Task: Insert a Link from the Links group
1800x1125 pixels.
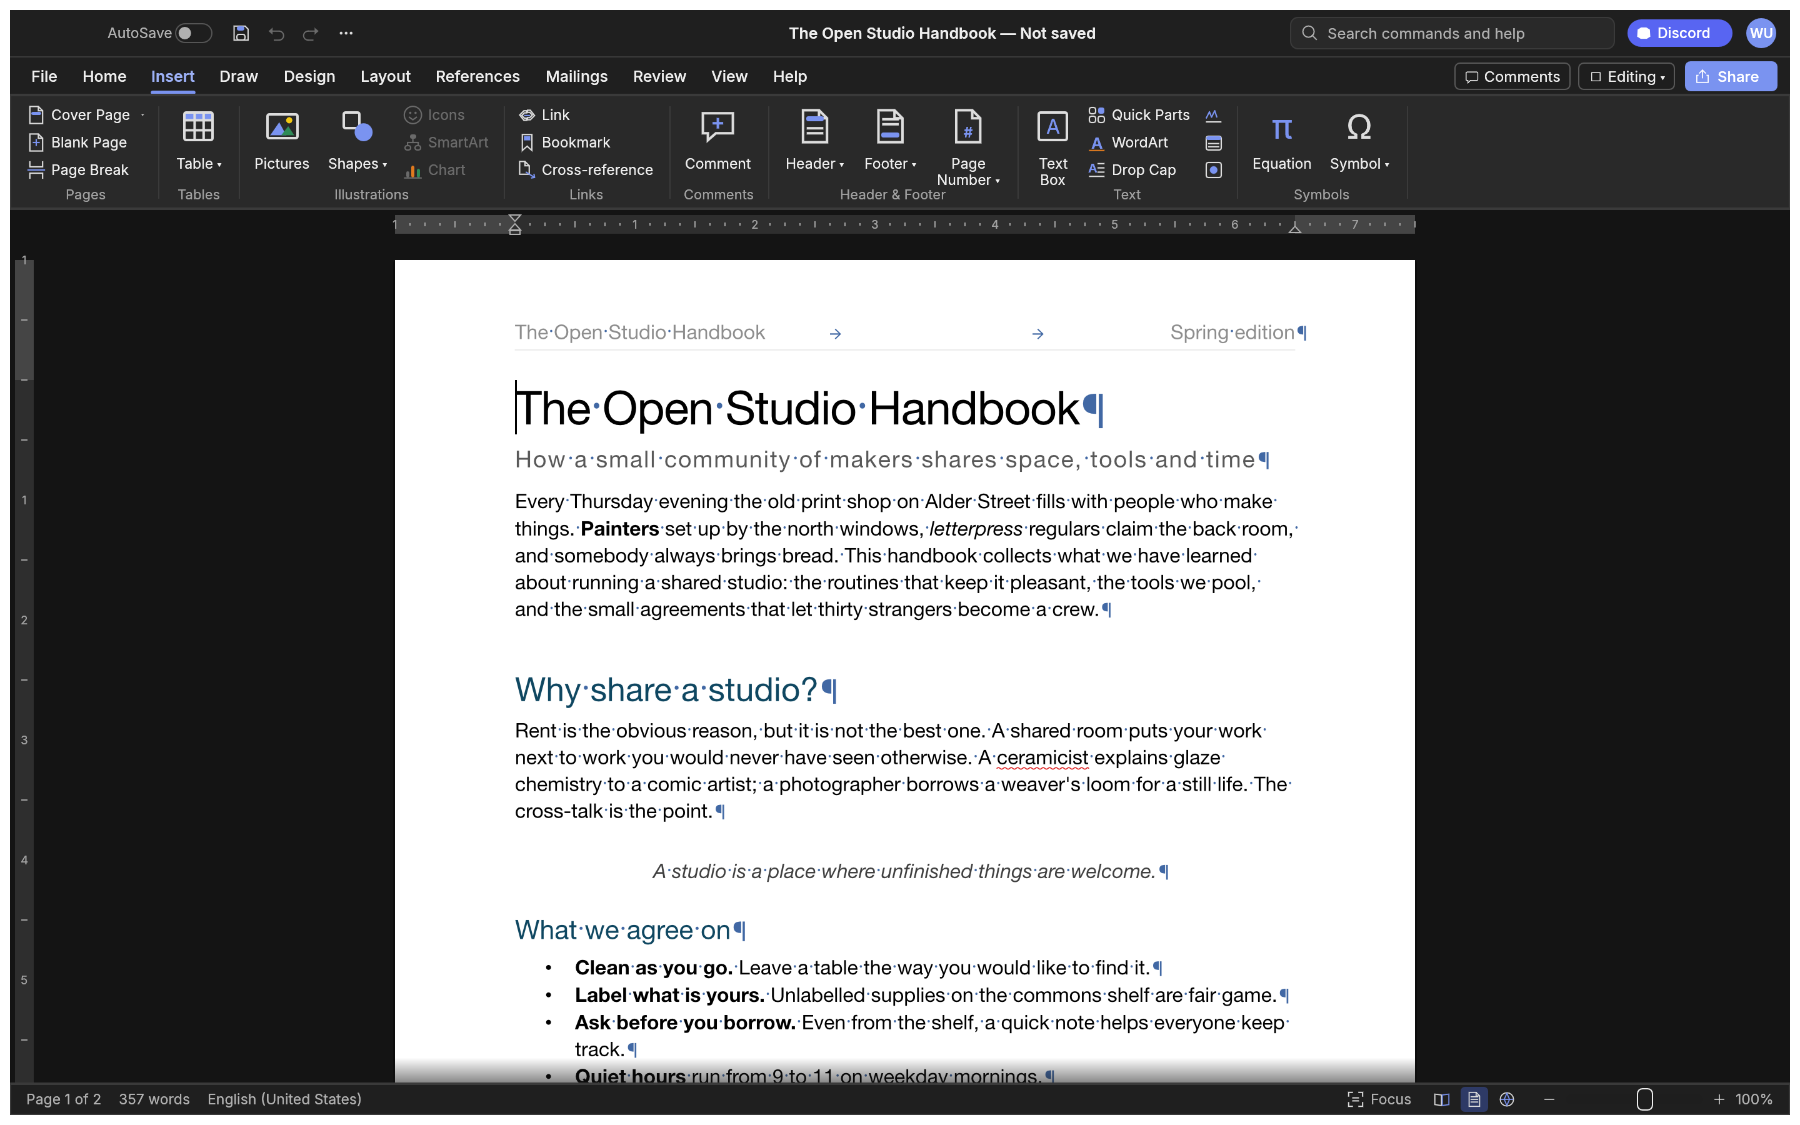Action: click(544, 114)
